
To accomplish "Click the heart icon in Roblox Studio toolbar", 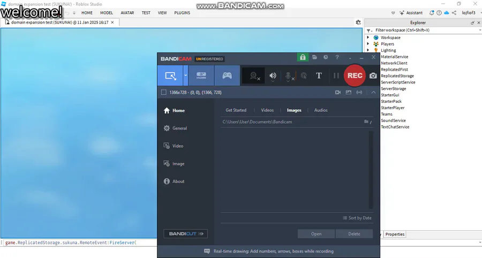I will [x=393, y=13].
